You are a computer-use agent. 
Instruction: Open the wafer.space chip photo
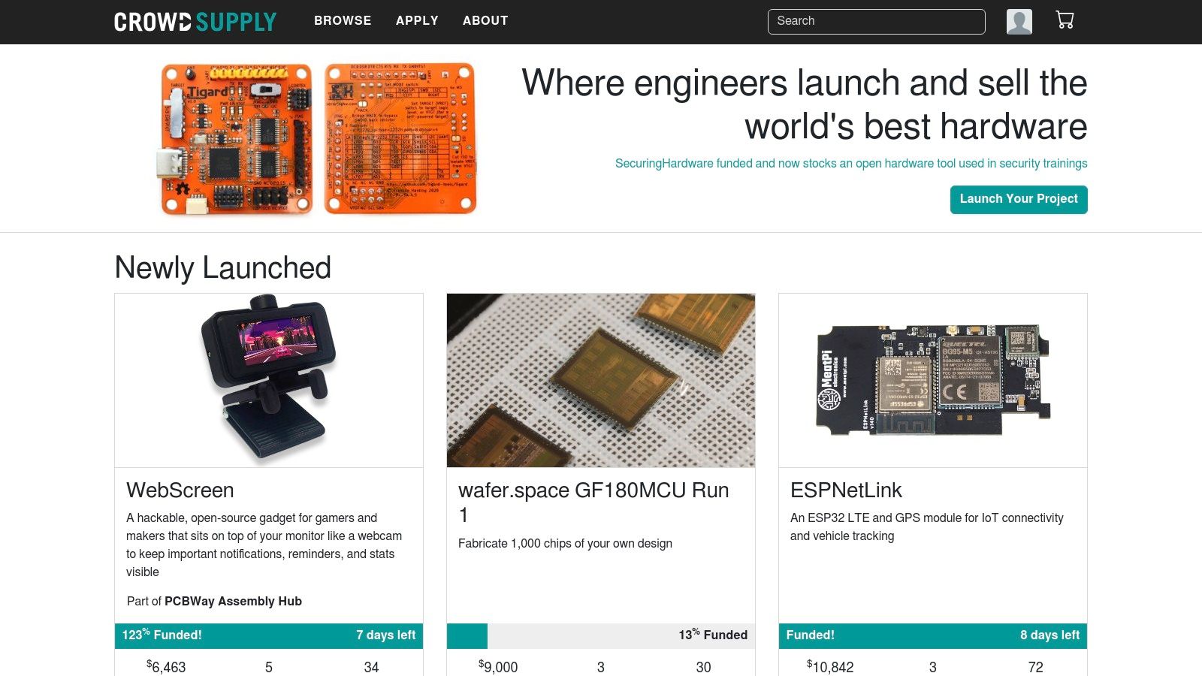tap(601, 380)
